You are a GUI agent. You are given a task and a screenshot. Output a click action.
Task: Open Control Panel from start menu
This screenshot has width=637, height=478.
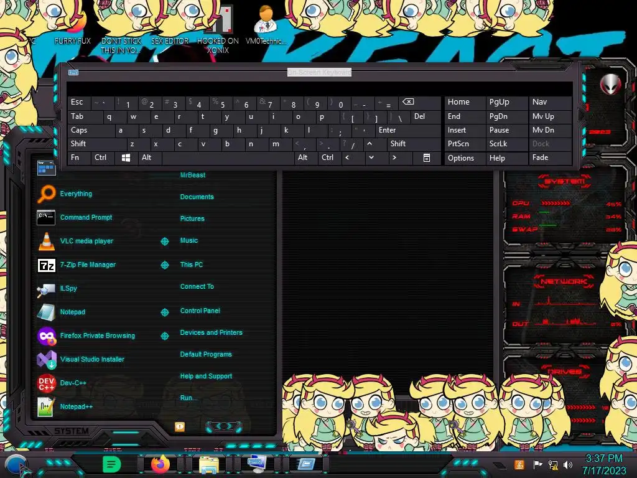point(200,311)
